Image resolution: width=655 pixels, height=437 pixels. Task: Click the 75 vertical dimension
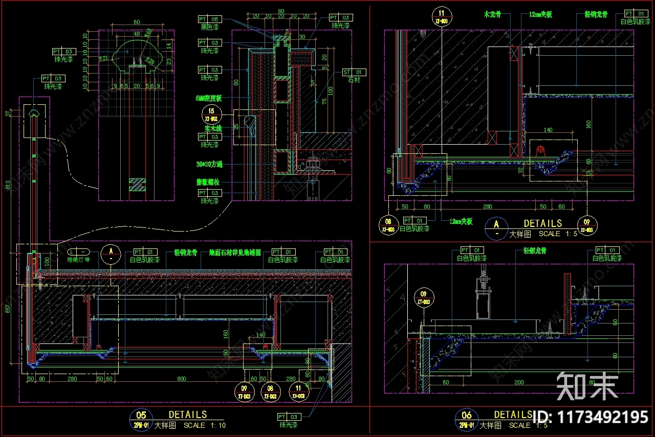(323, 101)
